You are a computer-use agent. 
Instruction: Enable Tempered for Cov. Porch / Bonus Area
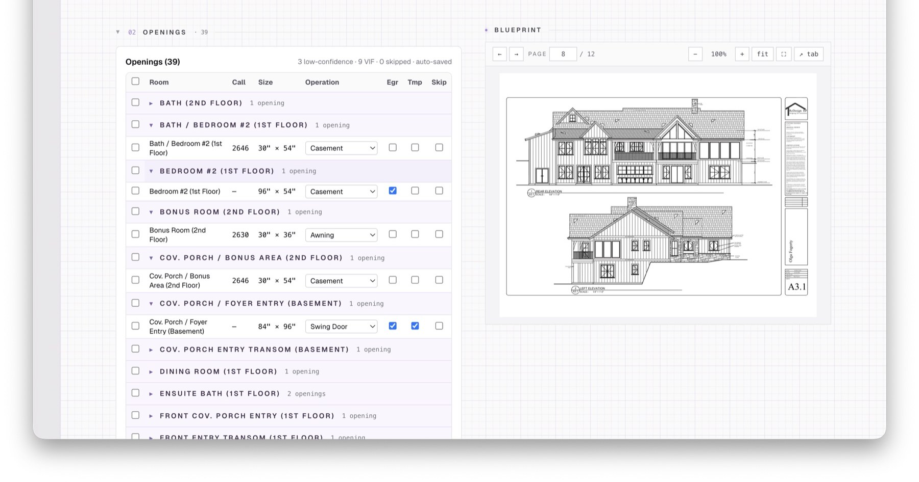coord(415,280)
